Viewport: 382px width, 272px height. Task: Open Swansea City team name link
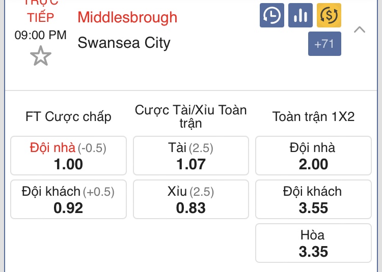click(x=124, y=43)
